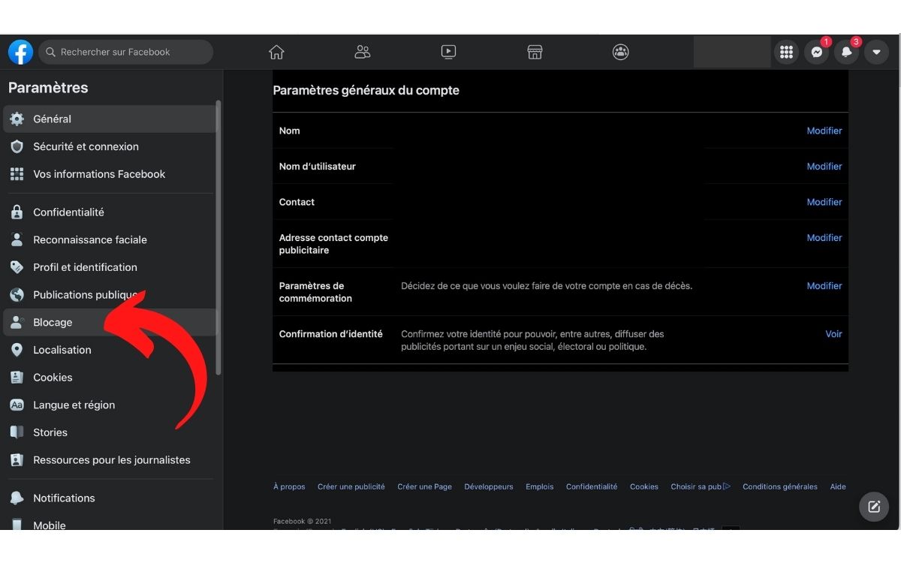This screenshot has height=563, width=901.
Task: Open Messenger with one unread badge
Action: pos(816,53)
